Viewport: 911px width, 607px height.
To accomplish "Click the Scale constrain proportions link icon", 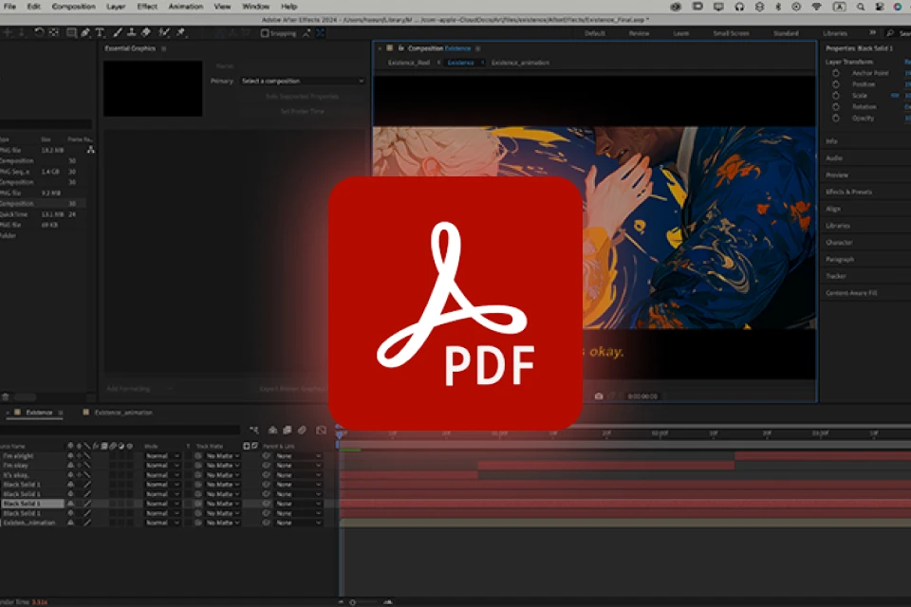I will click(x=895, y=95).
